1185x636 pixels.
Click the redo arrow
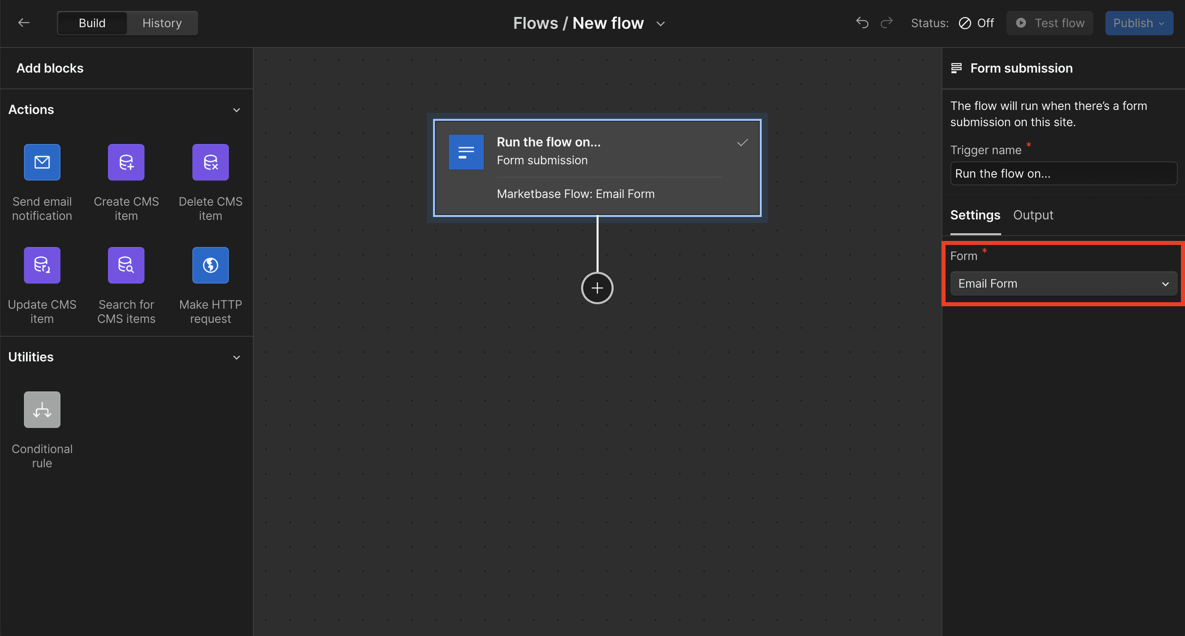click(x=886, y=23)
